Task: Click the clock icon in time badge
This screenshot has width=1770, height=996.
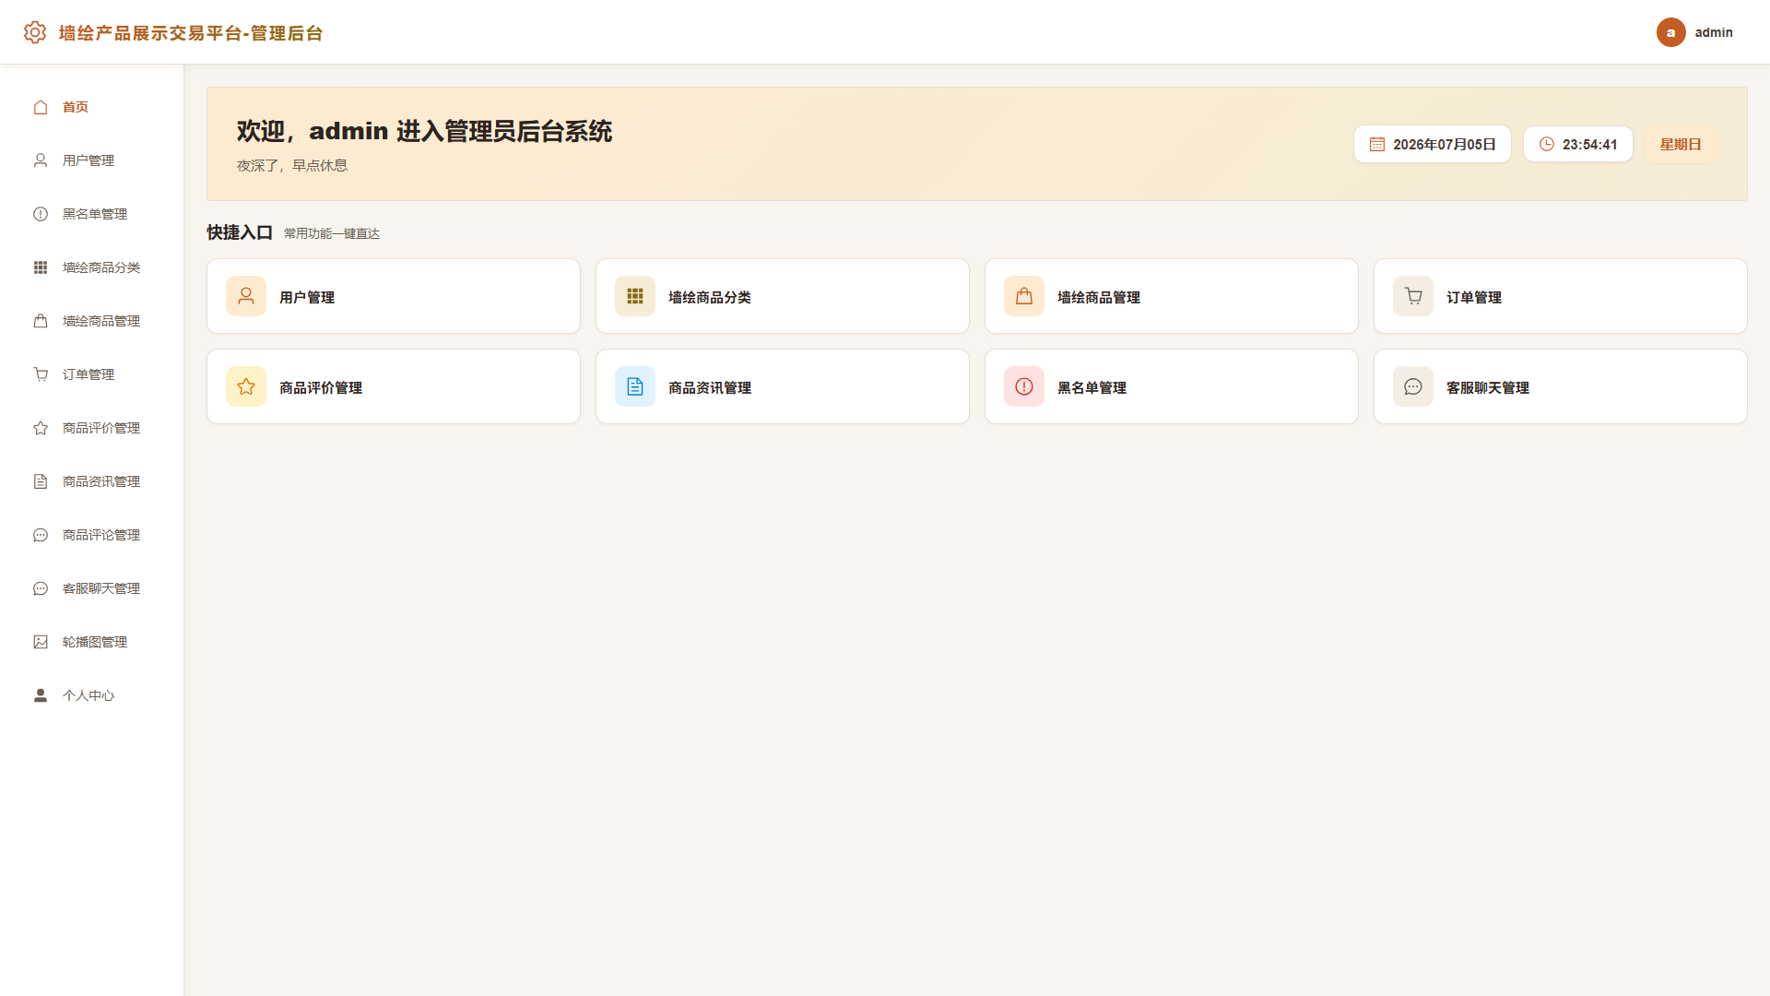Action: click(1547, 144)
